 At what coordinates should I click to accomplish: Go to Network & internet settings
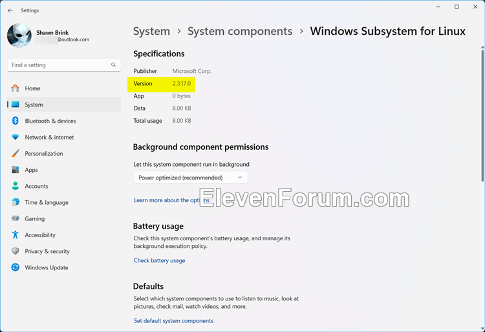tap(64, 137)
